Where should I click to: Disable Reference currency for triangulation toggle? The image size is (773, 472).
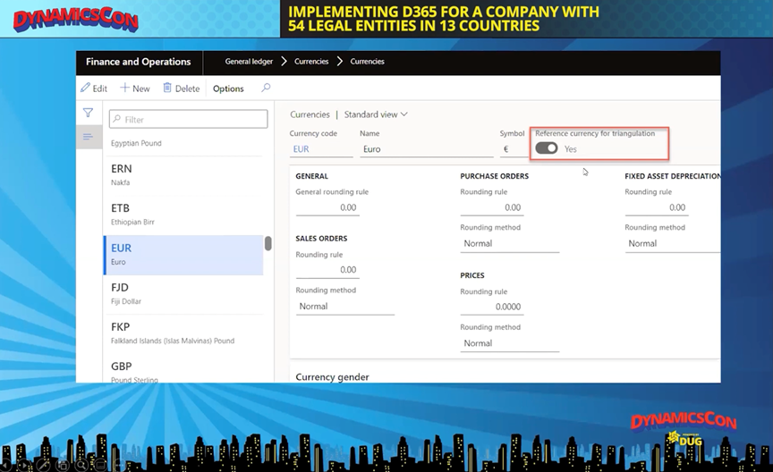(x=547, y=148)
